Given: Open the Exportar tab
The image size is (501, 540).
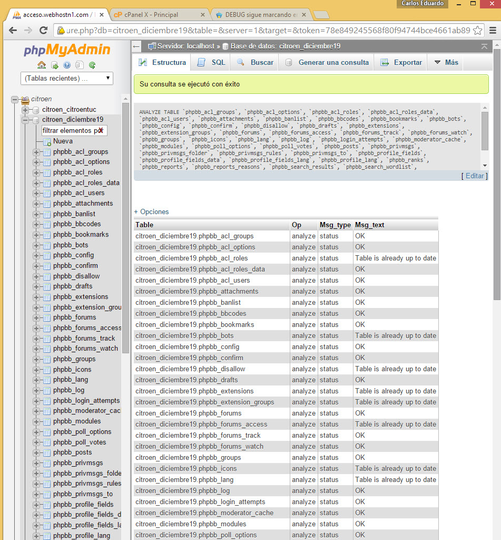Looking at the screenshot, I should [401, 62].
